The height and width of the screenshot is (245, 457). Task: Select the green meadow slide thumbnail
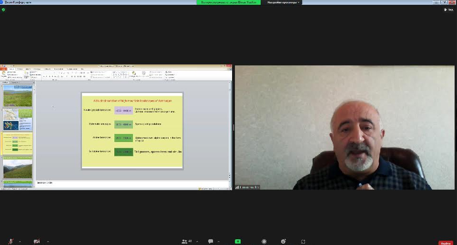(18, 96)
